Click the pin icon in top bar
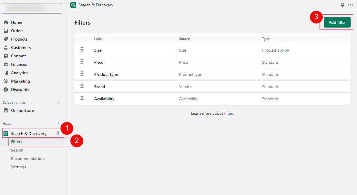357x195 pixels. point(342,5)
